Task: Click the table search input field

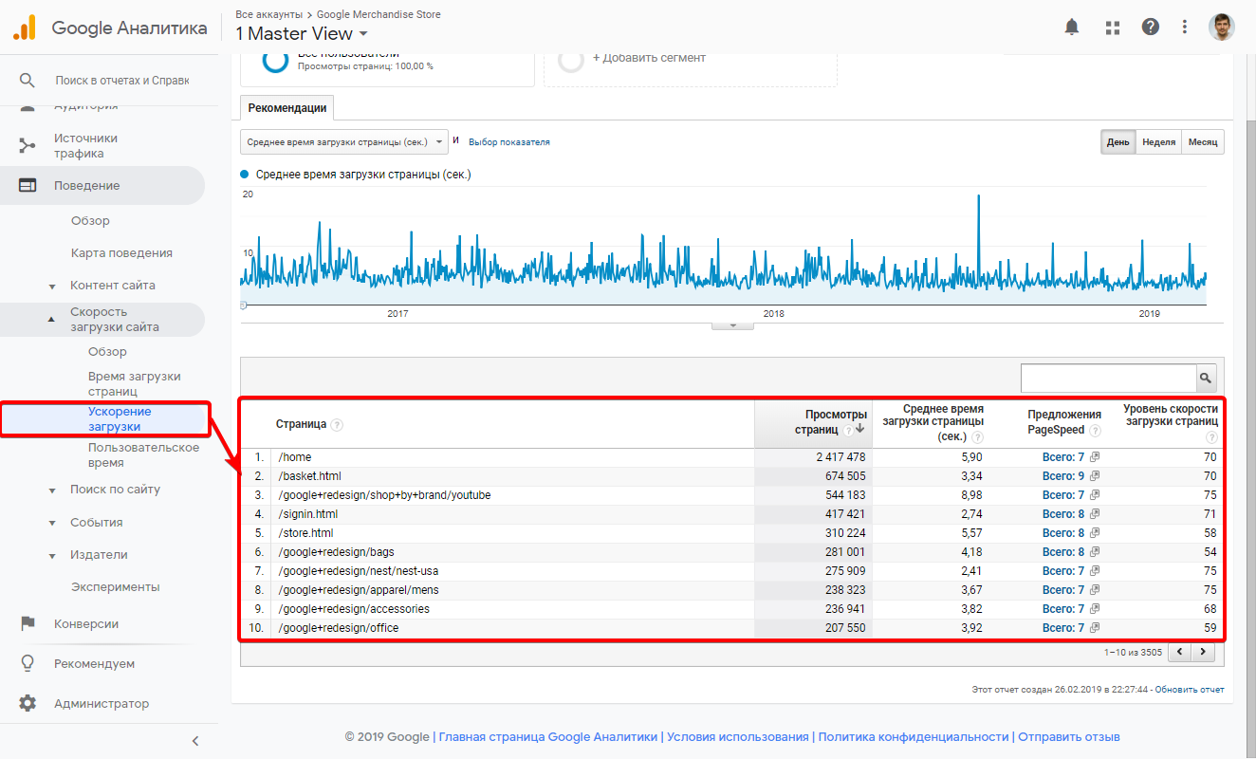Action: pyautogui.click(x=1107, y=378)
